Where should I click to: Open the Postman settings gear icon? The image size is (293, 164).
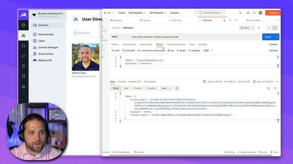248,13
